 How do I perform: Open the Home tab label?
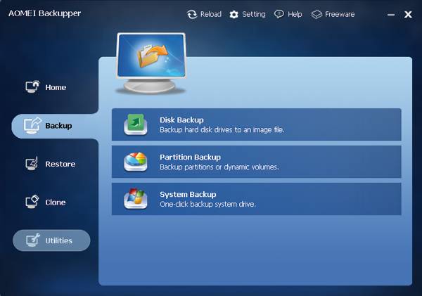coord(56,87)
